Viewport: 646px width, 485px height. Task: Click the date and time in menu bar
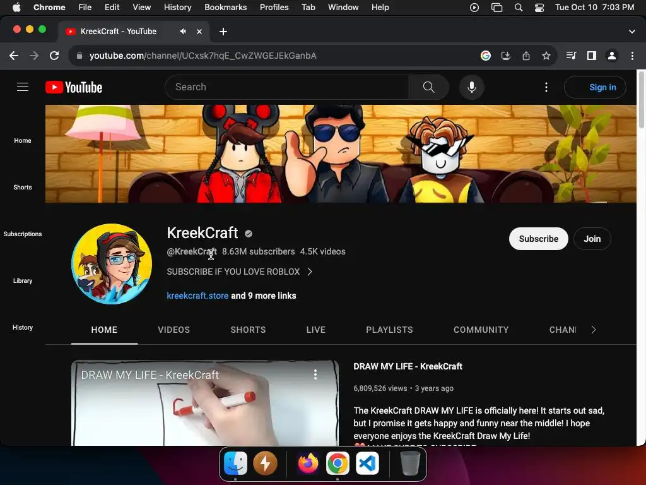click(x=594, y=8)
